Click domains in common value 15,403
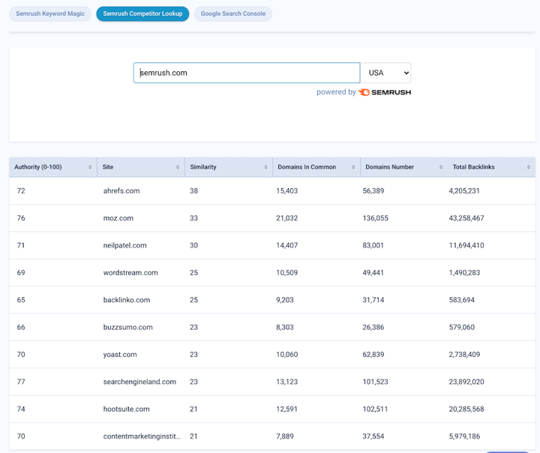Screen dimensions: 540x453 coord(286,190)
